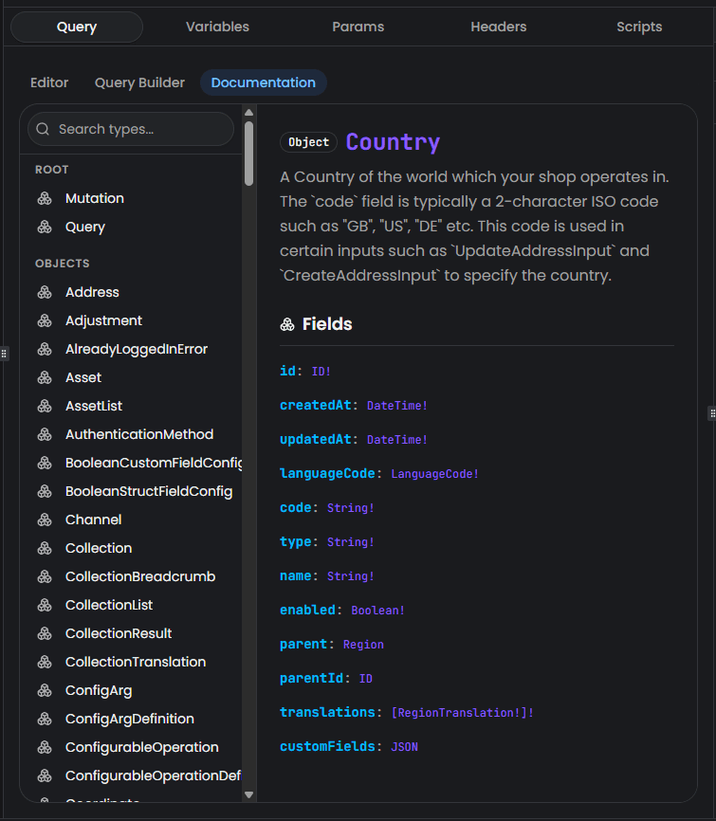Click the Fields section icon
The image size is (716, 821).
click(x=287, y=324)
